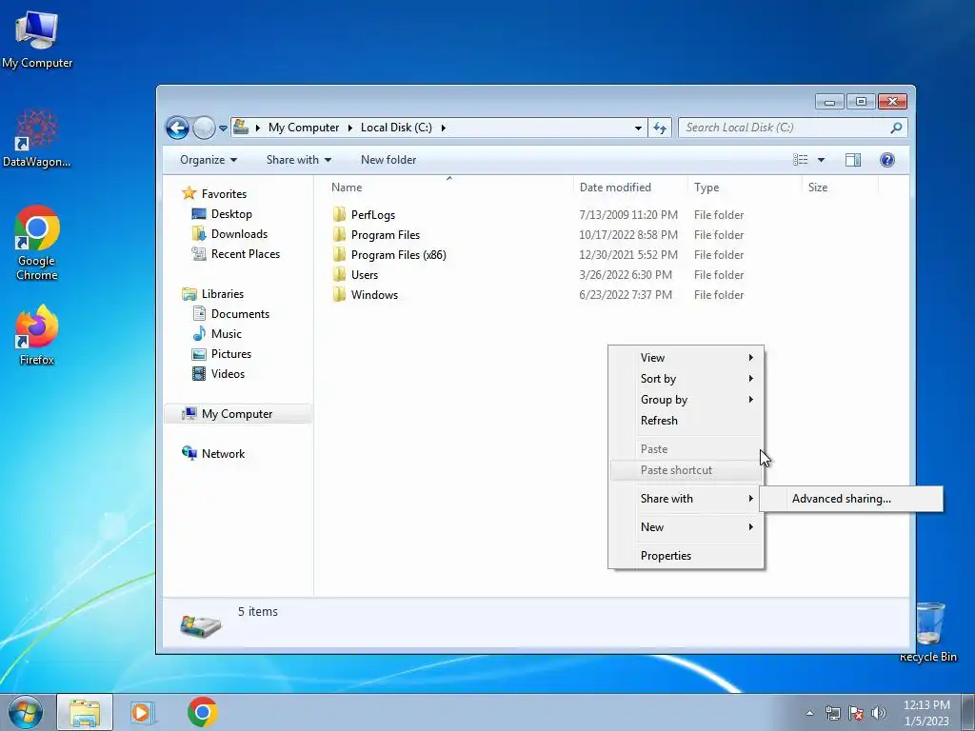Click the refresh button beside address bar
Screen dimensions: 975x731
660,128
